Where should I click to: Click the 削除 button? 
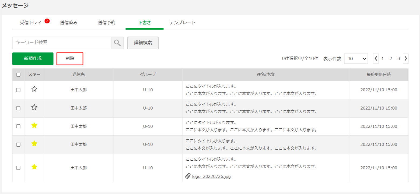[x=70, y=59]
